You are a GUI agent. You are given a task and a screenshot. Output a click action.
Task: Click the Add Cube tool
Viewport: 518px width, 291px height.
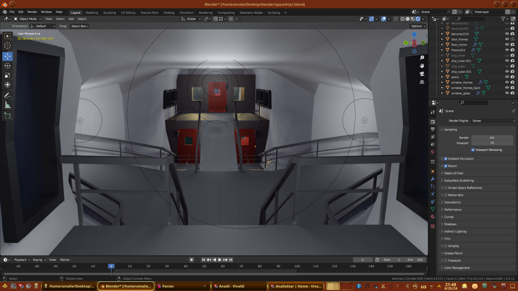click(x=8, y=116)
